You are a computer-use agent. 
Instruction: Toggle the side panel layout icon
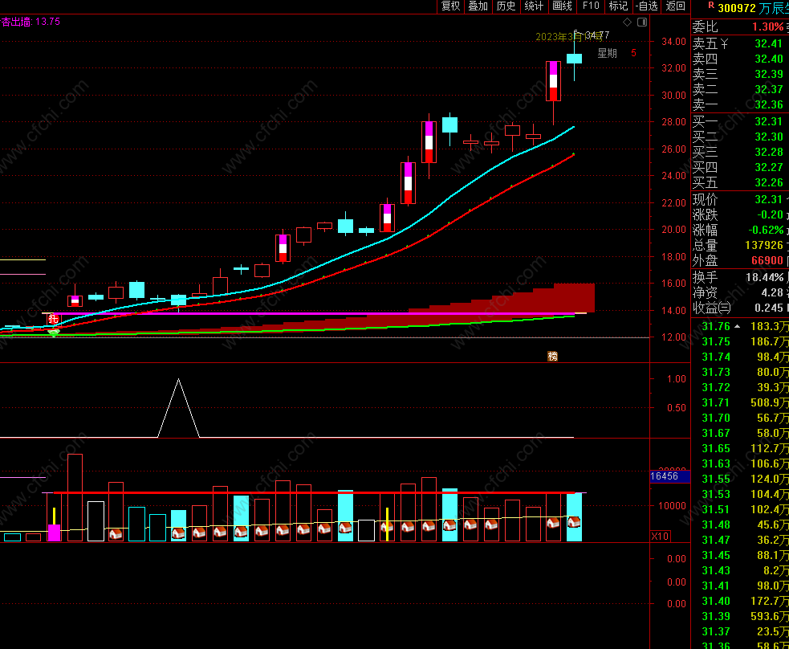pos(642,22)
